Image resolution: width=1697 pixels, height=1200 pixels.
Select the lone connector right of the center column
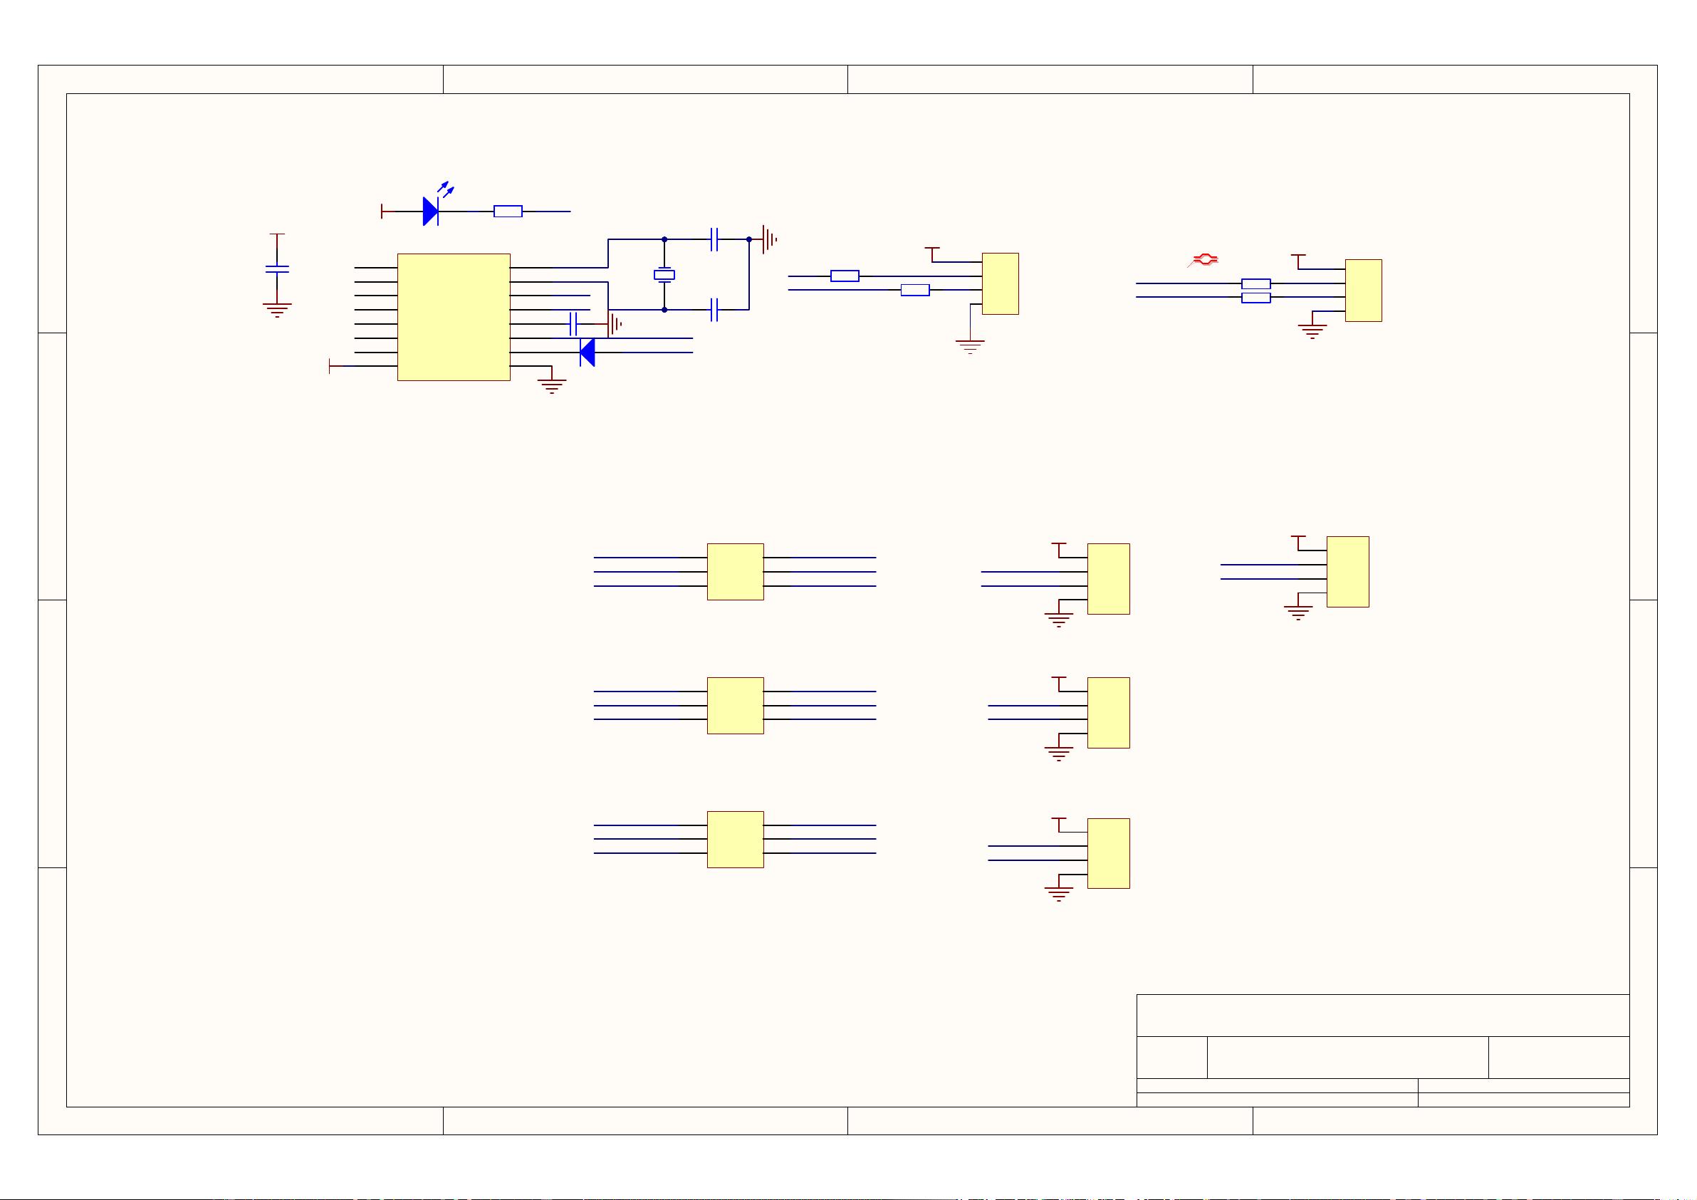(x=1348, y=572)
